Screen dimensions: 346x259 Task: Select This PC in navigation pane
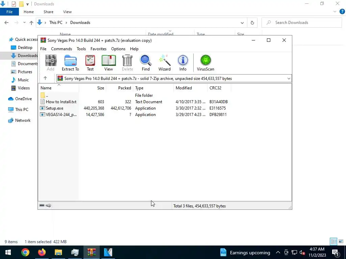click(18, 110)
